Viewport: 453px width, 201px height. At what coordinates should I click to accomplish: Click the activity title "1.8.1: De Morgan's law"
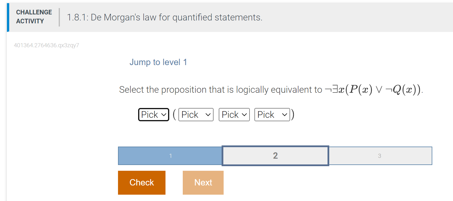coord(165,17)
